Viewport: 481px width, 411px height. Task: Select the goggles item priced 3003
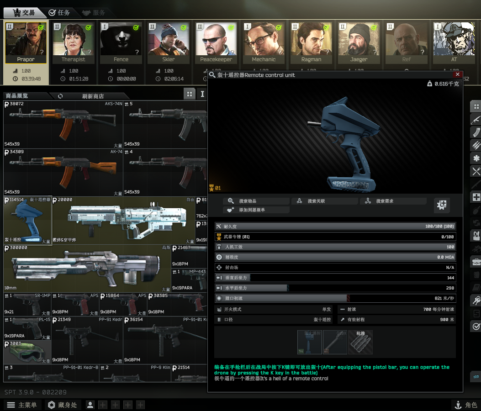click(27, 352)
